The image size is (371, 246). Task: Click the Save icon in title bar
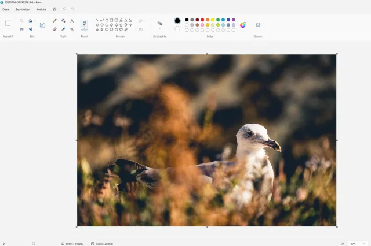pos(54,9)
